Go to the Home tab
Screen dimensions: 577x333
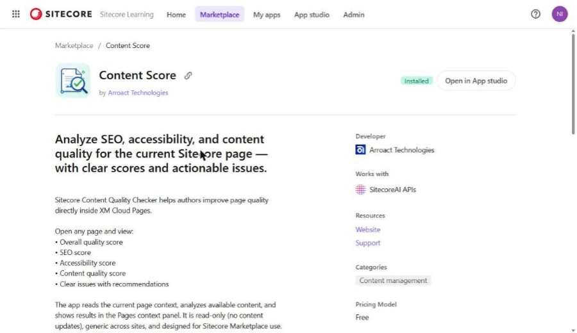176,15
